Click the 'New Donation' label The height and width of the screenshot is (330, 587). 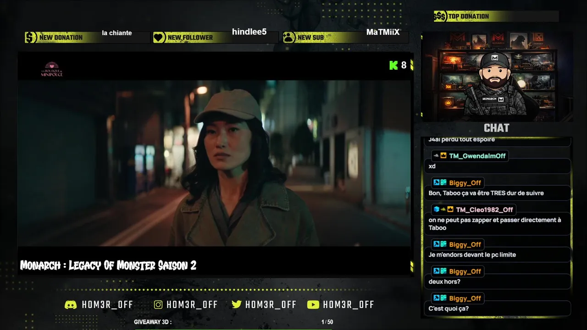(x=61, y=38)
